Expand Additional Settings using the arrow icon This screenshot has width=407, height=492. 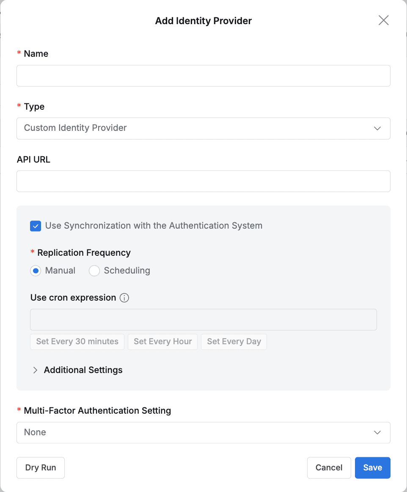click(36, 370)
